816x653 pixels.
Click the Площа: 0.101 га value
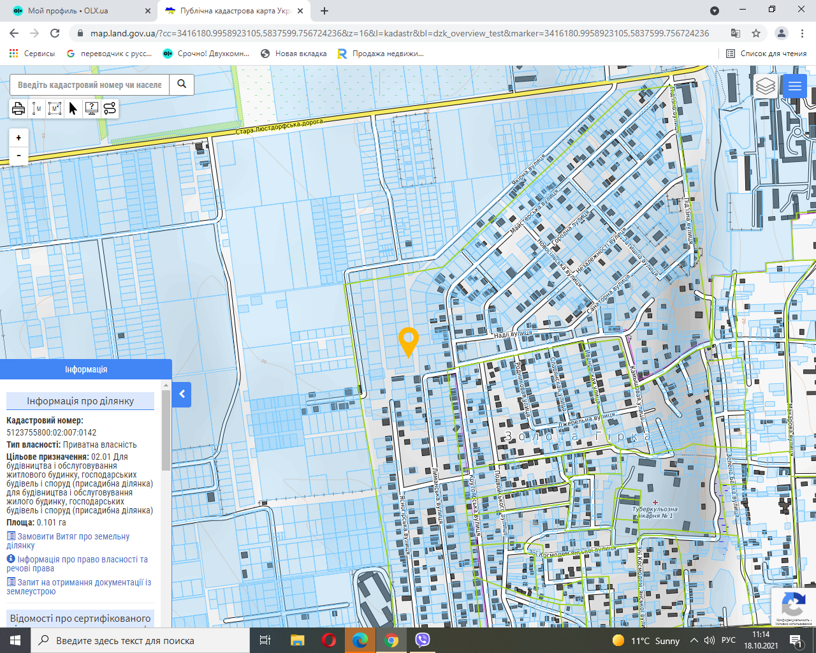coord(36,522)
